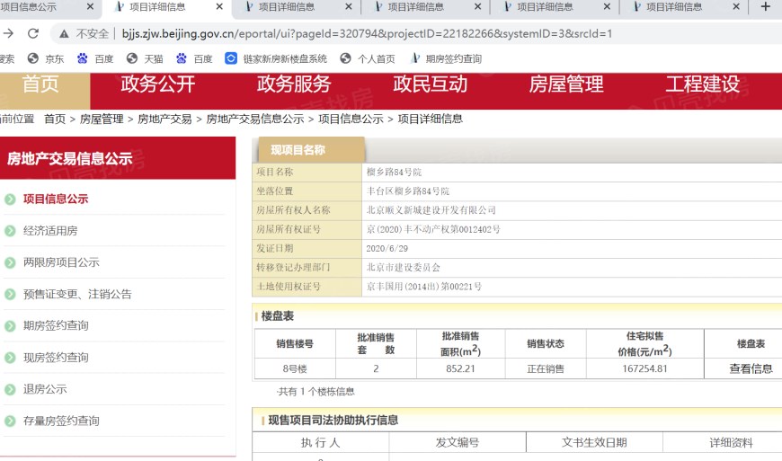The width and height of the screenshot is (782, 461).
Task: Switch to the first 项目信息公示 tab
Action: 36,7
